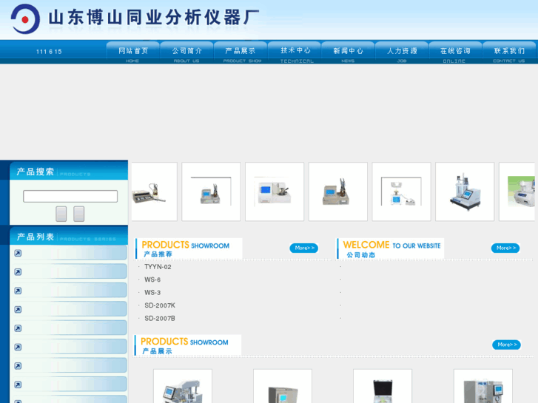This screenshot has width=538, height=403.
Task: Click the third arrow icon in 产品列表
Action: (18, 291)
